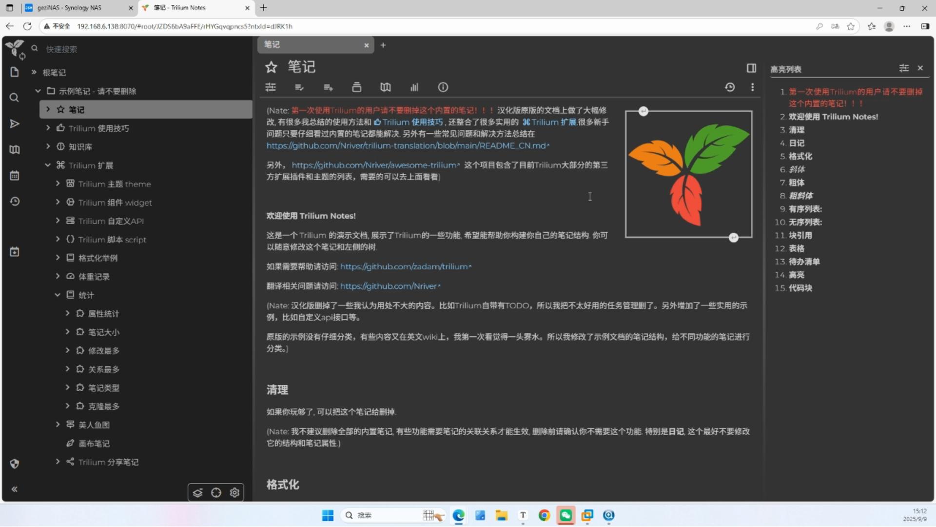This screenshot has height=527, width=936.
Task: Click the new note icon in left sidebar
Action: point(15,72)
